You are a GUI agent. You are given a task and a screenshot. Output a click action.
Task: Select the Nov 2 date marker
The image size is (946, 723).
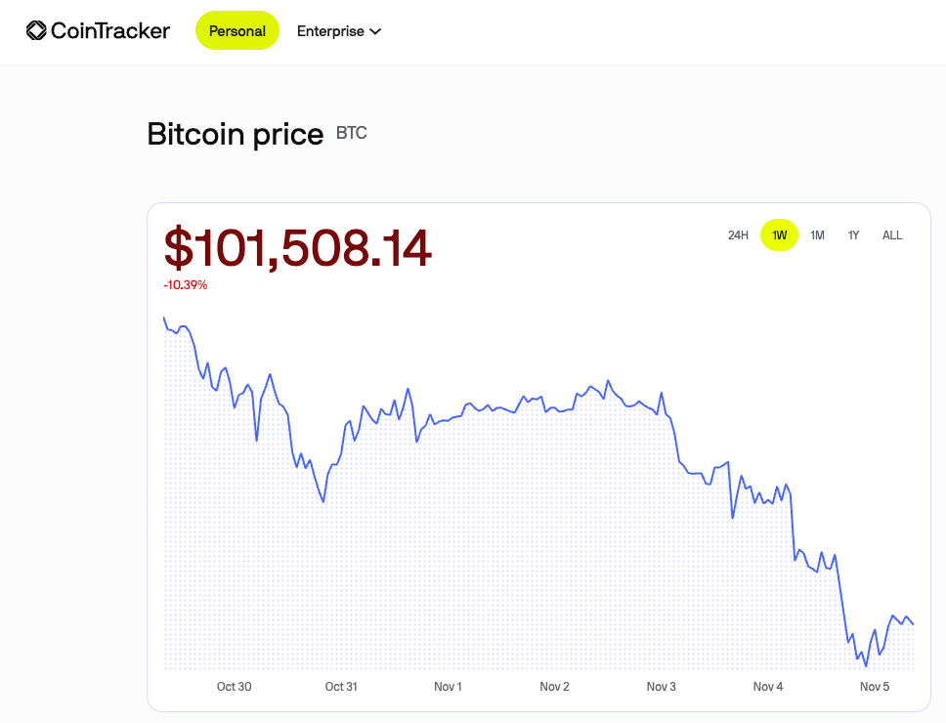(554, 687)
